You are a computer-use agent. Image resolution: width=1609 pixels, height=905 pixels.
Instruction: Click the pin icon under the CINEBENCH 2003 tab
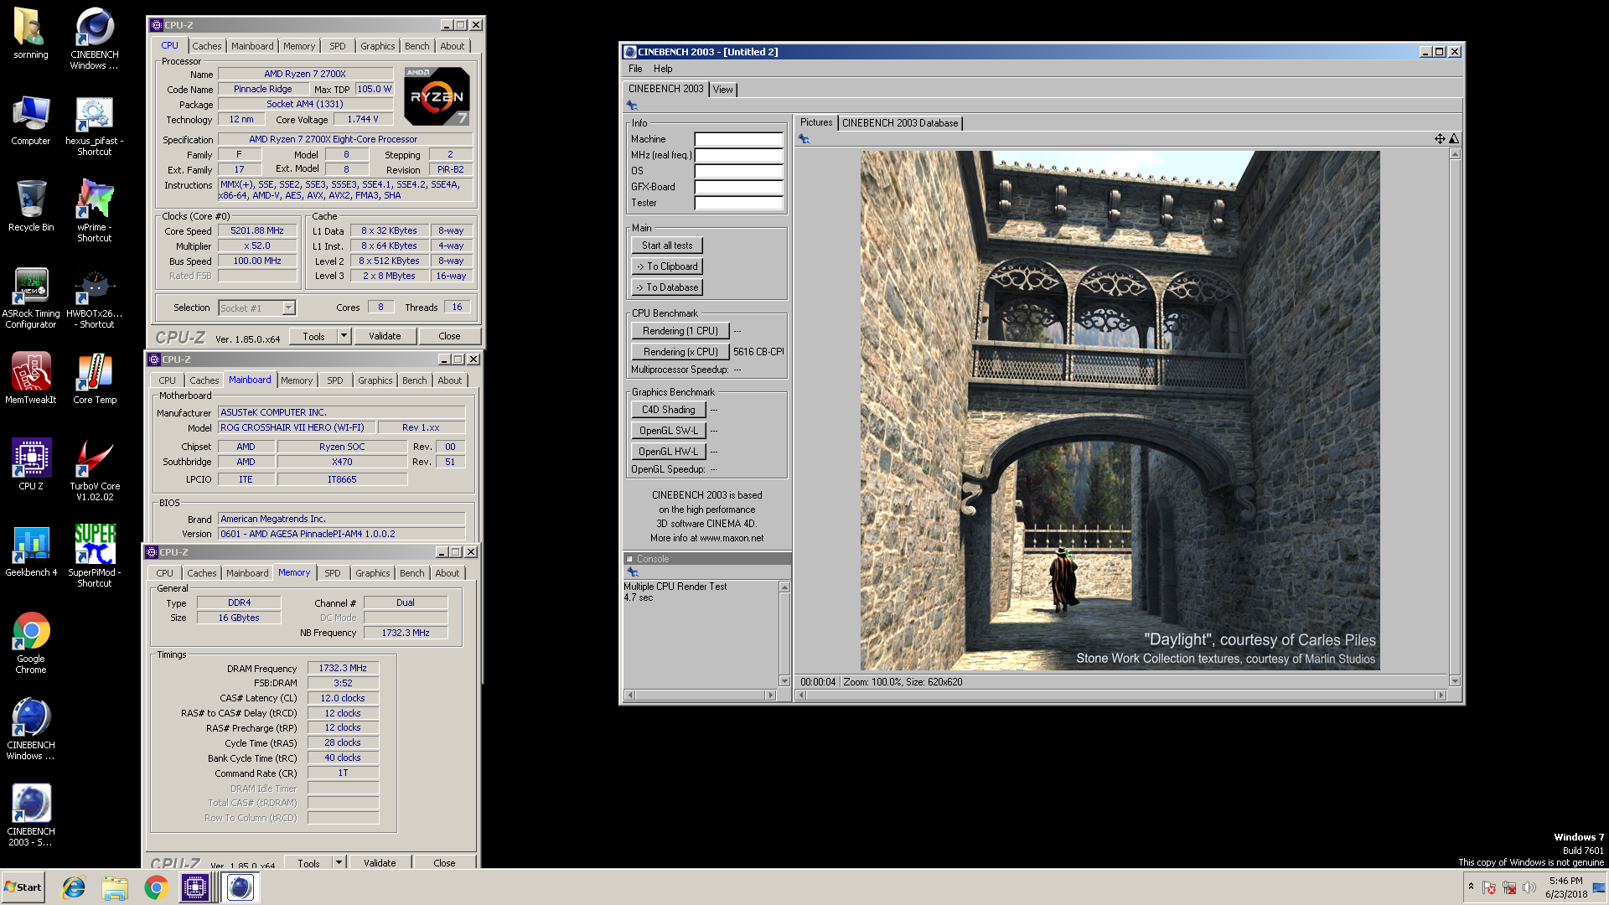tap(632, 106)
